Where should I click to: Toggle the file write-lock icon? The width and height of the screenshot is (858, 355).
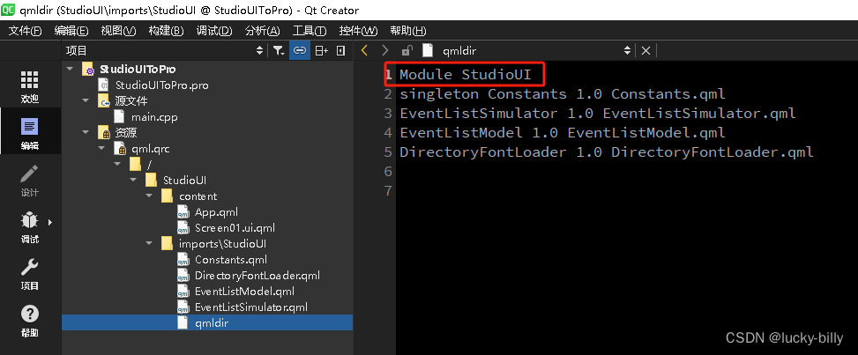pos(407,51)
